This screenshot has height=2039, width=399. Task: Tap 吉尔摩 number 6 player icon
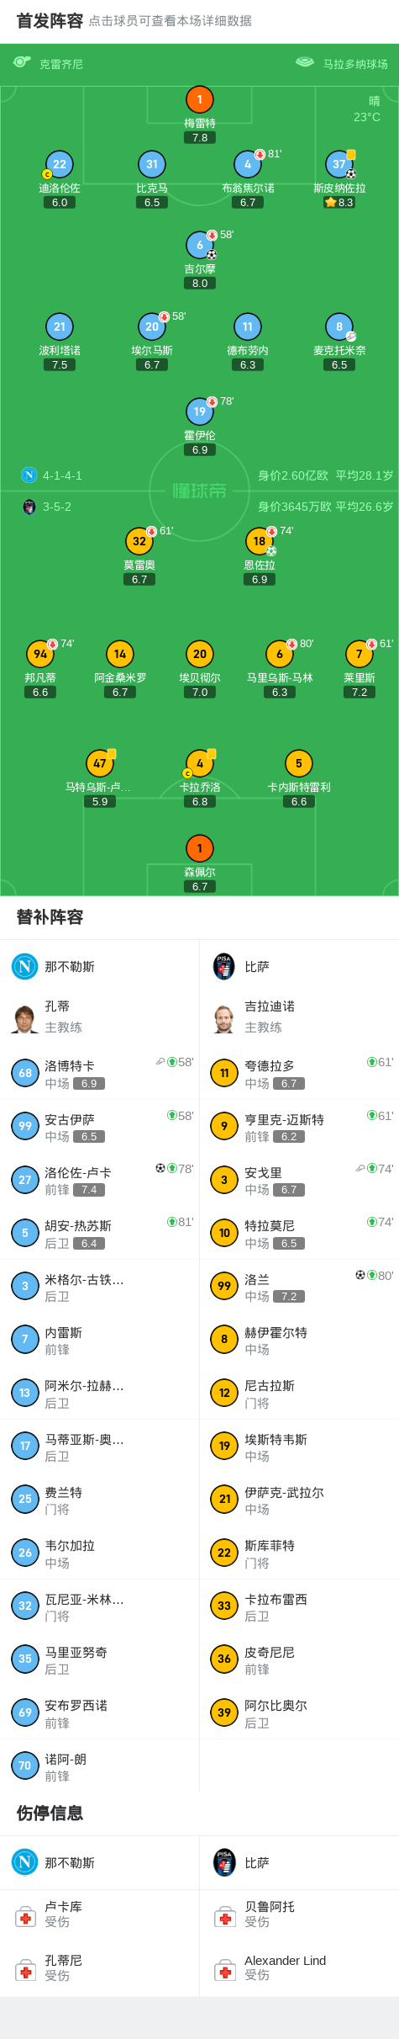coord(199,245)
